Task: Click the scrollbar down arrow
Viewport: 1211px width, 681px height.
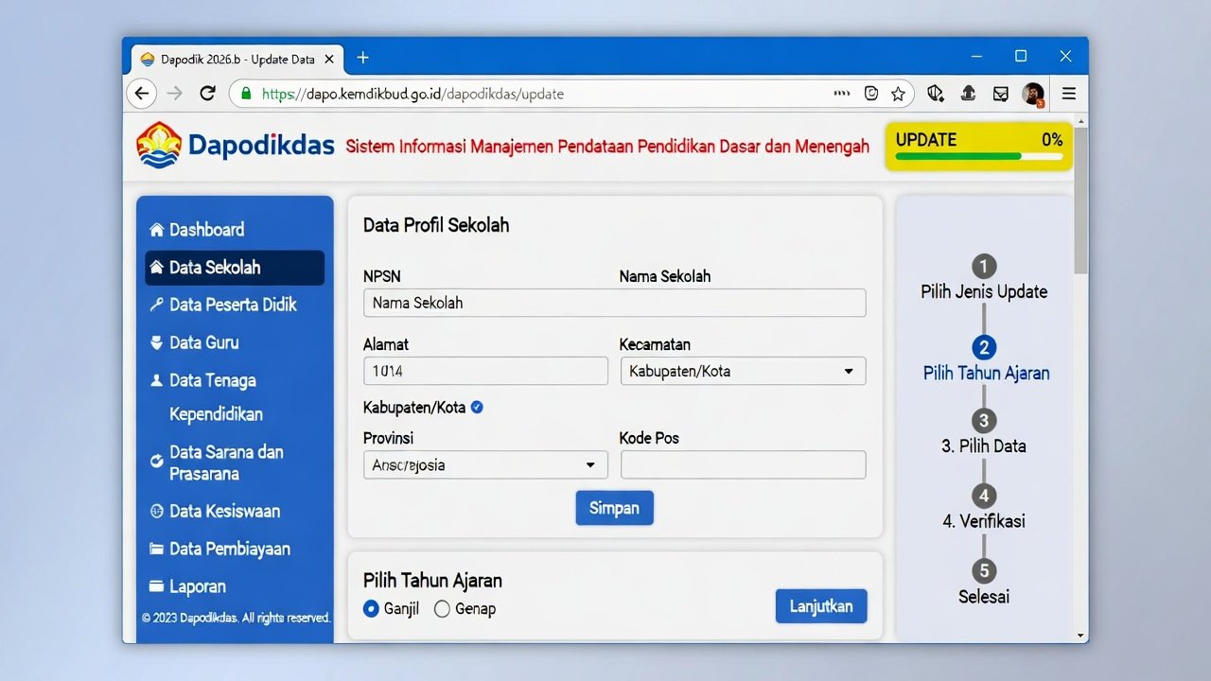Action: click(x=1080, y=636)
